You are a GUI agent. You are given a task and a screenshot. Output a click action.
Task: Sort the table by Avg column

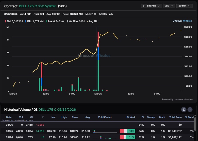point(88,117)
